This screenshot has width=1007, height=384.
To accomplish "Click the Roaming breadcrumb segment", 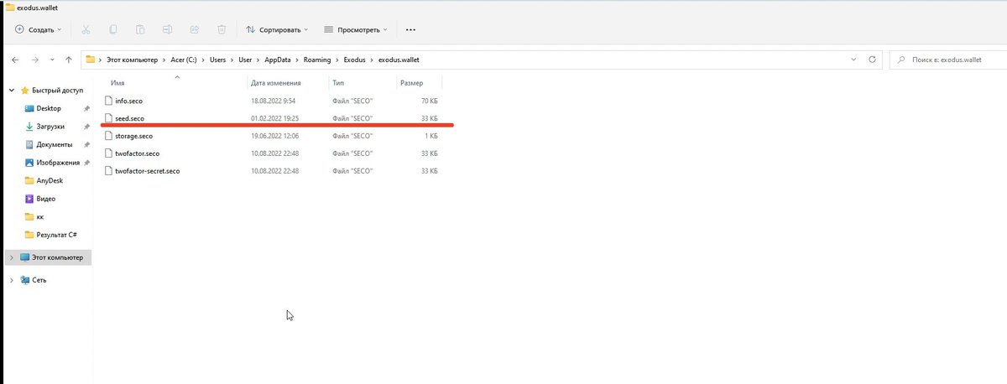I will pyautogui.click(x=318, y=60).
